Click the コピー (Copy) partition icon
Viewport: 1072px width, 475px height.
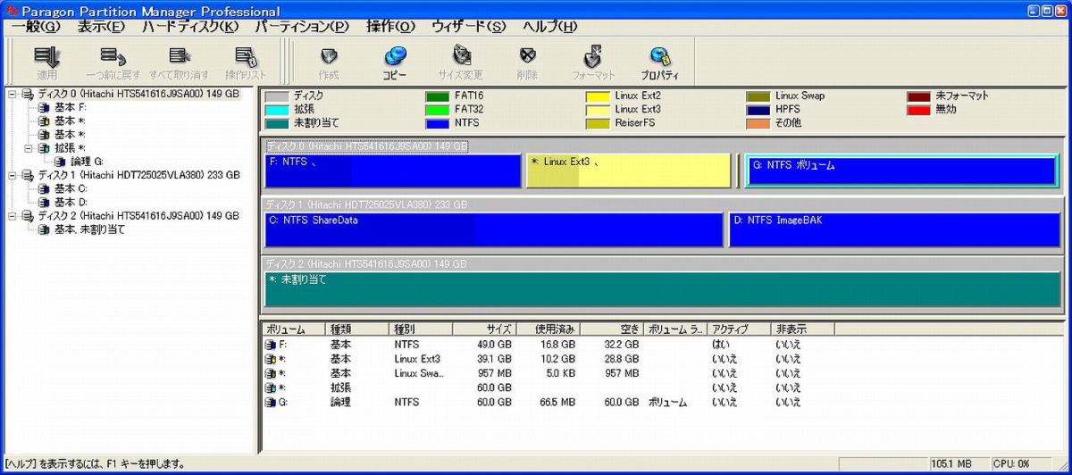click(x=395, y=57)
